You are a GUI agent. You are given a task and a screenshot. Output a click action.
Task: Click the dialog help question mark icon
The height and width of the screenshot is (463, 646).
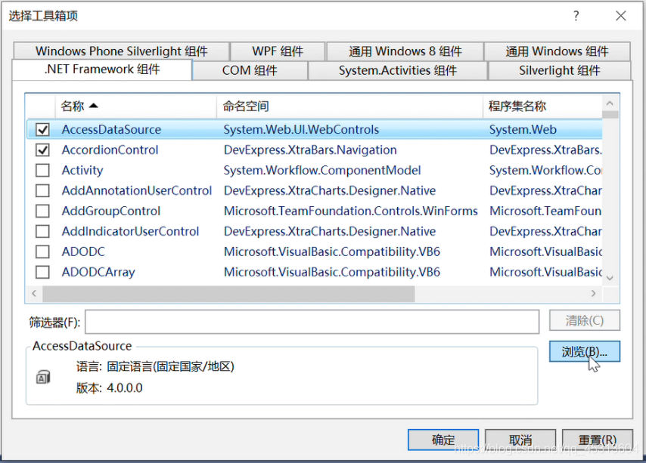click(576, 15)
